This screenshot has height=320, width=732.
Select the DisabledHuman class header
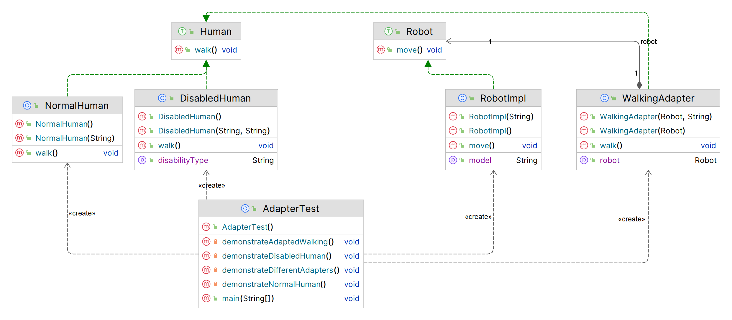[215, 98]
